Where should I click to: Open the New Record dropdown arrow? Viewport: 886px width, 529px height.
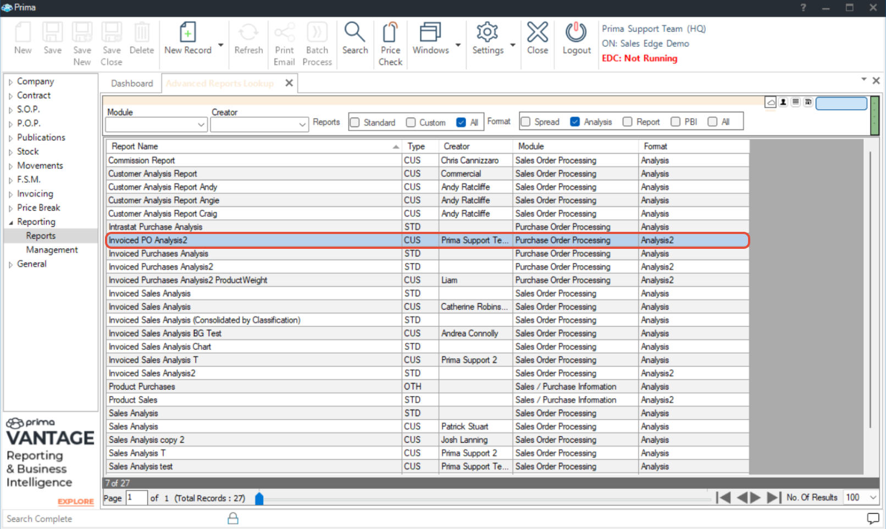pos(221,45)
